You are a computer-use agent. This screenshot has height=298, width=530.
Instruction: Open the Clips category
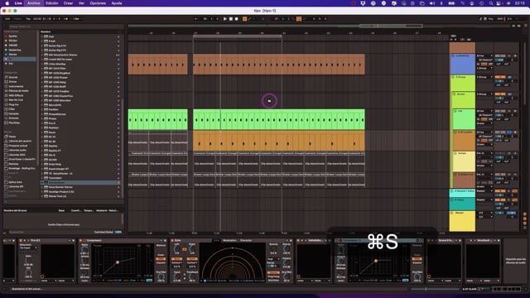(12, 109)
